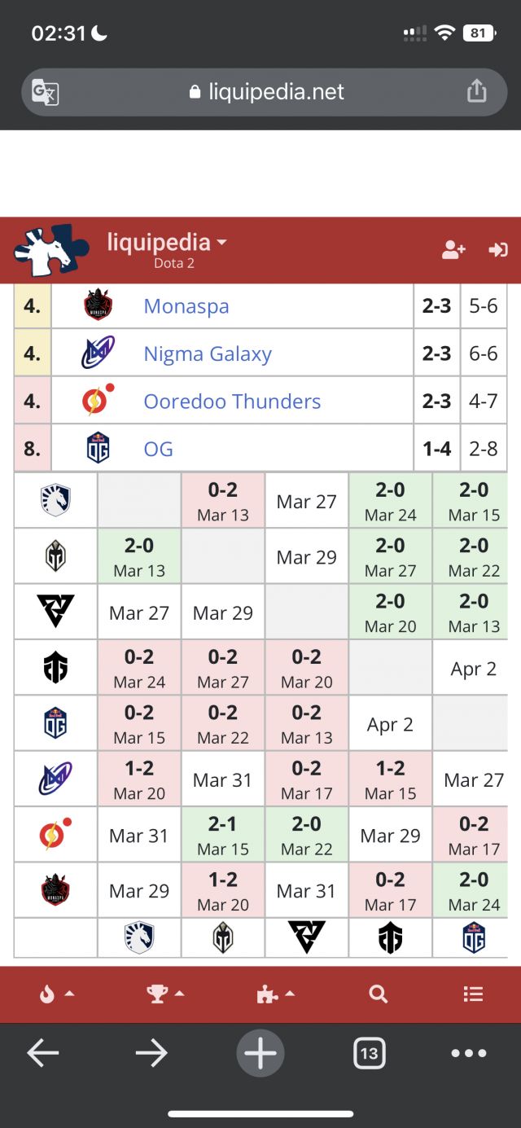The height and width of the screenshot is (1128, 521).
Task: Open the Monaspa team page link
Action: [x=186, y=306]
